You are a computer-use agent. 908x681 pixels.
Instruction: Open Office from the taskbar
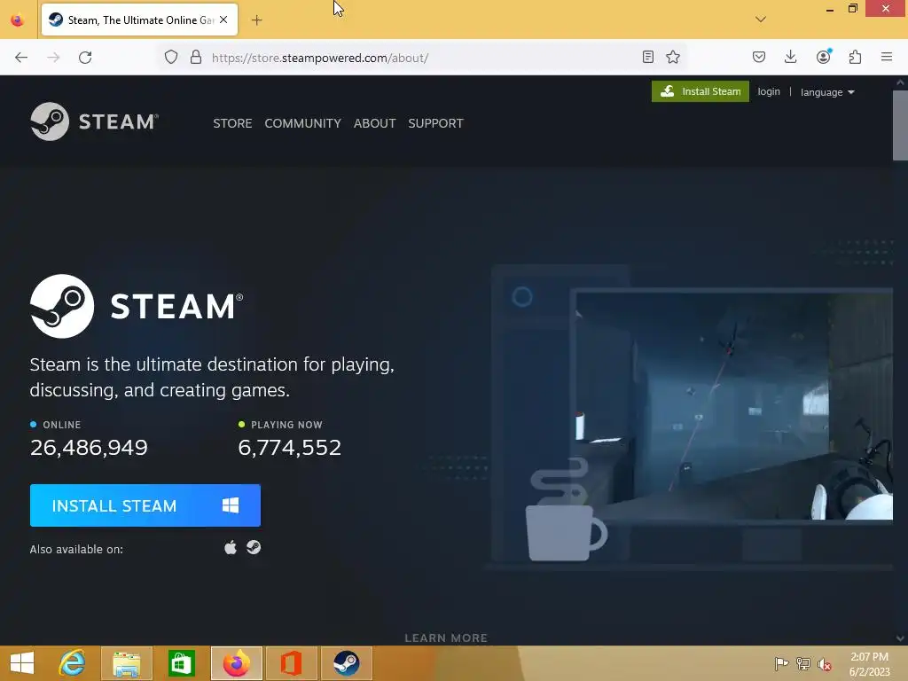[x=291, y=663]
